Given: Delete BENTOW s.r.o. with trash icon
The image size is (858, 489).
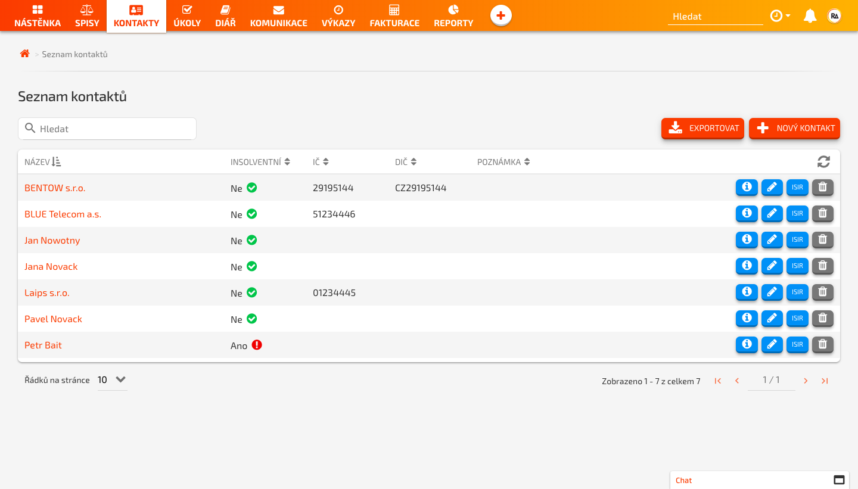Looking at the screenshot, I should click(823, 187).
